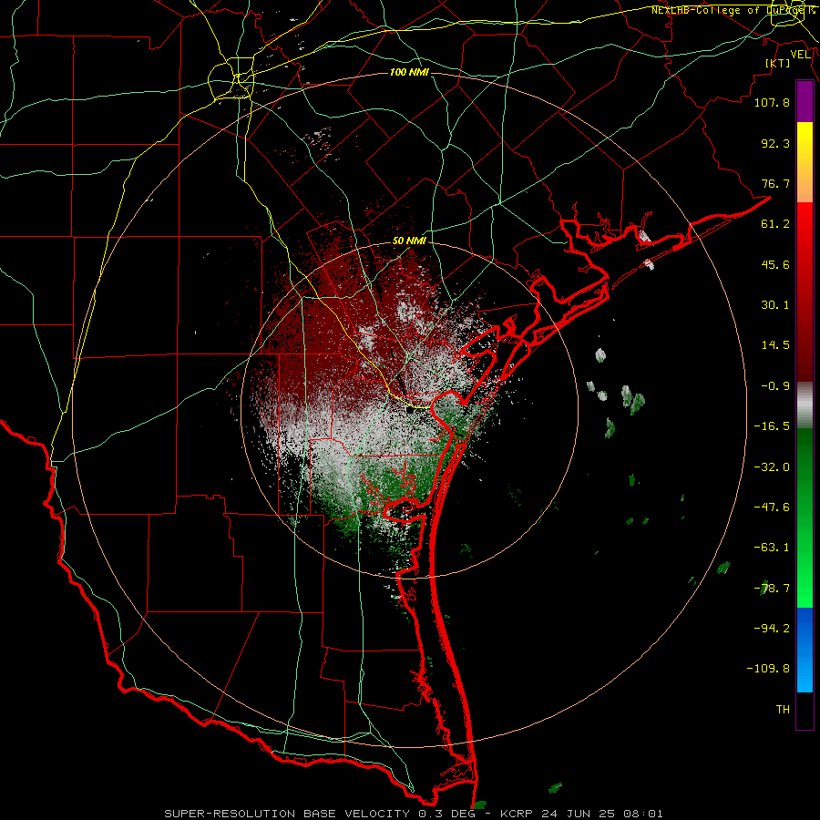Click the -47.6 velocity scale value
This screenshot has height=820, width=820.
pyautogui.click(x=772, y=507)
